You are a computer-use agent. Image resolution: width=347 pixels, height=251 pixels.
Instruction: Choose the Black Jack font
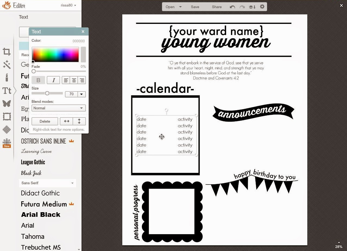[31, 173]
